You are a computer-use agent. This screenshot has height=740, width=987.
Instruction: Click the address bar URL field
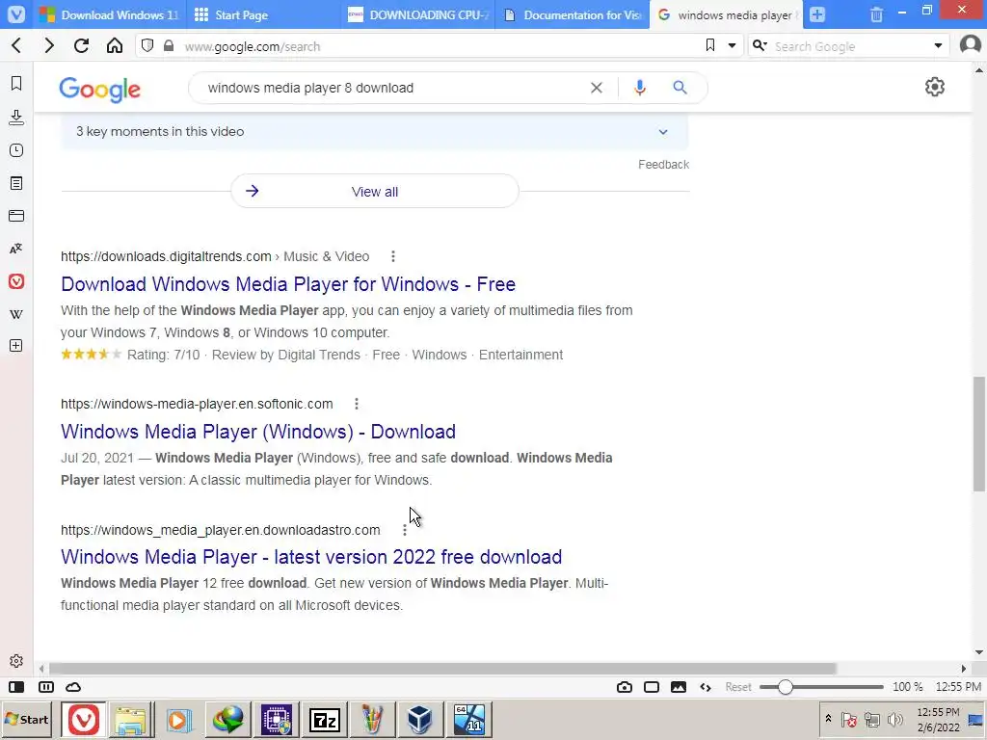[x=440, y=46]
